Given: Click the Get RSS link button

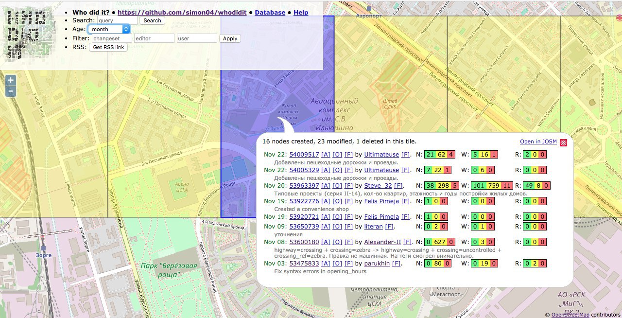Looking at the screenshot, I should coord(108,47).
